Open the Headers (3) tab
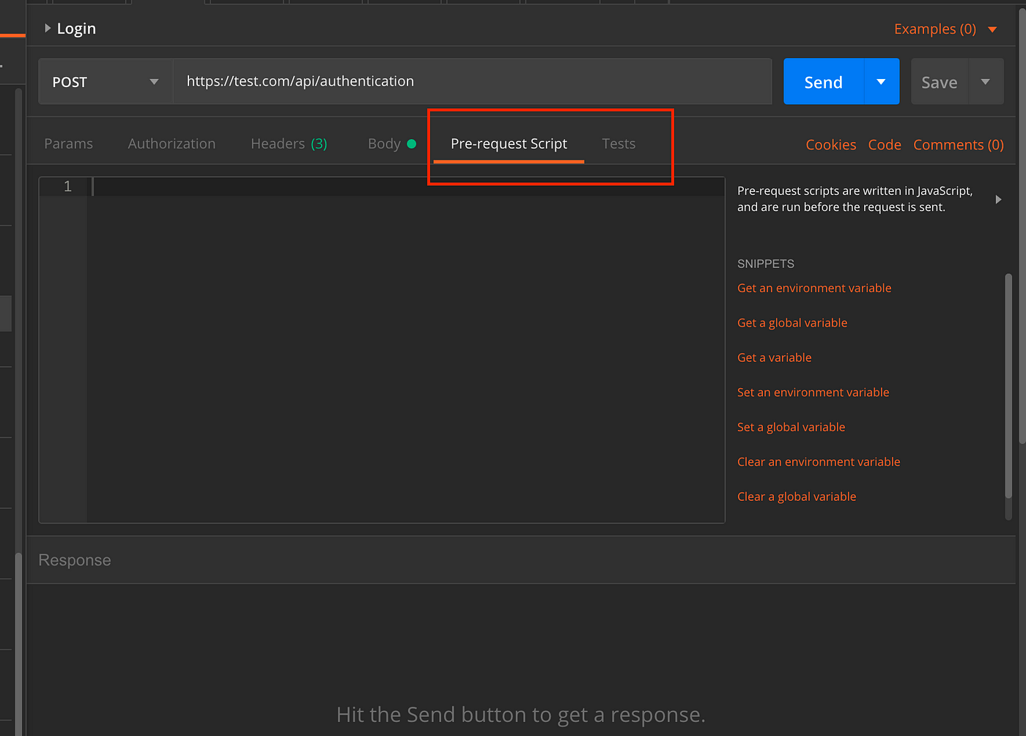The width and height of the screenshot is (1026, 736). click(x=289, y=144)
